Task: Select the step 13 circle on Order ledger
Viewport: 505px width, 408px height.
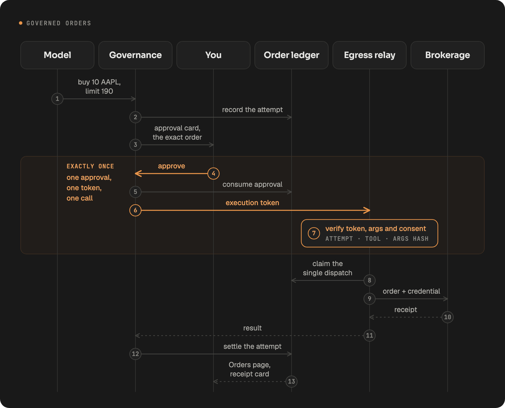Action: click(x=292, y=382)
